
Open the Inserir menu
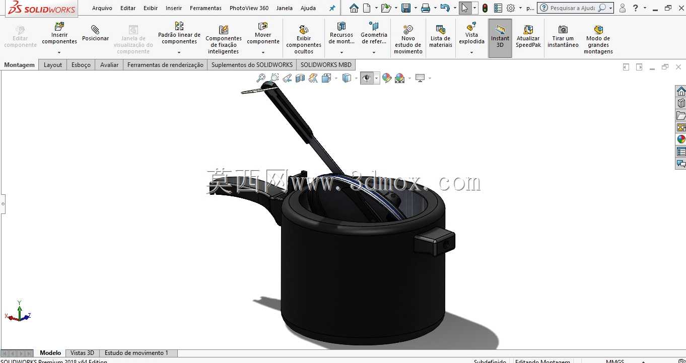174,8
